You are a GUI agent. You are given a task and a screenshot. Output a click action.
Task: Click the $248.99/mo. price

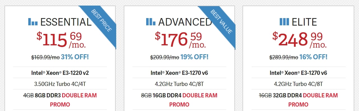click(300, 39)
